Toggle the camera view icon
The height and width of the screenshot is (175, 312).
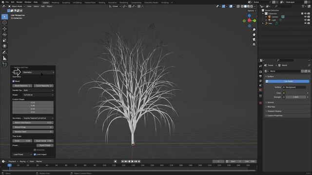(254, 39)
